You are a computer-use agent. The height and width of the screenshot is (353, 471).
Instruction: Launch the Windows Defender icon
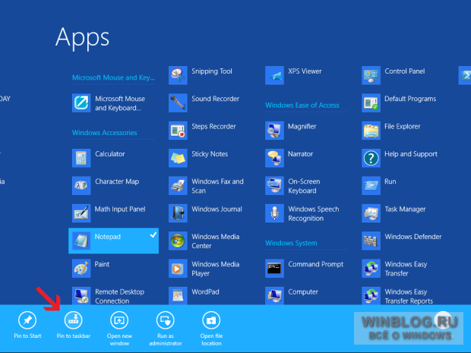pos(371,241)
